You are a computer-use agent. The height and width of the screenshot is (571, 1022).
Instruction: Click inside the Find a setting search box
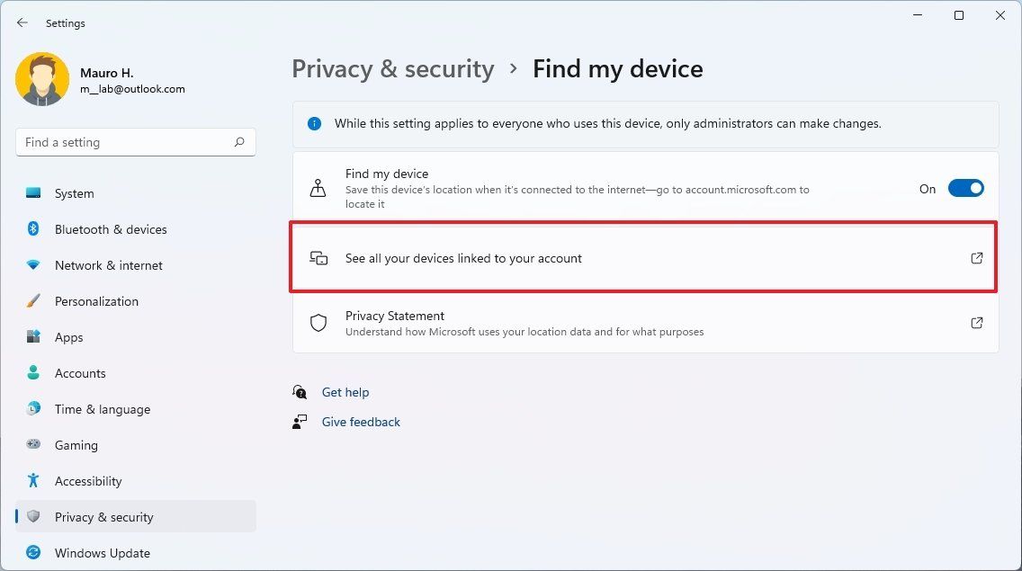click(126, 142)
